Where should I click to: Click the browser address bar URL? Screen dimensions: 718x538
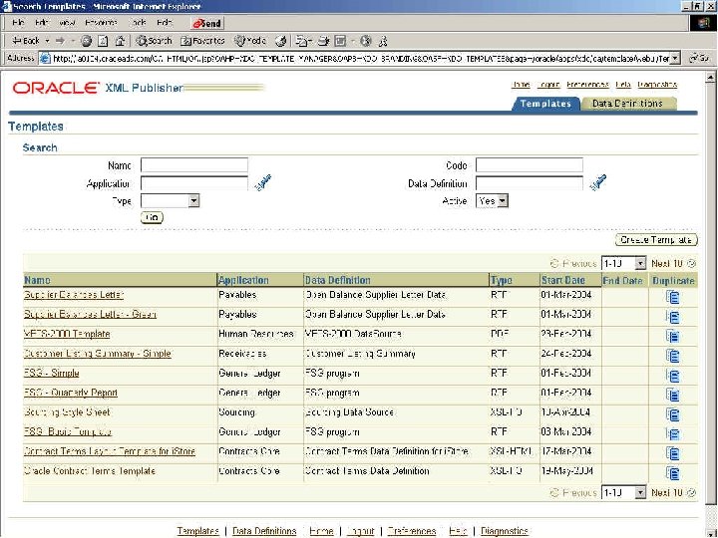[360, 58]
